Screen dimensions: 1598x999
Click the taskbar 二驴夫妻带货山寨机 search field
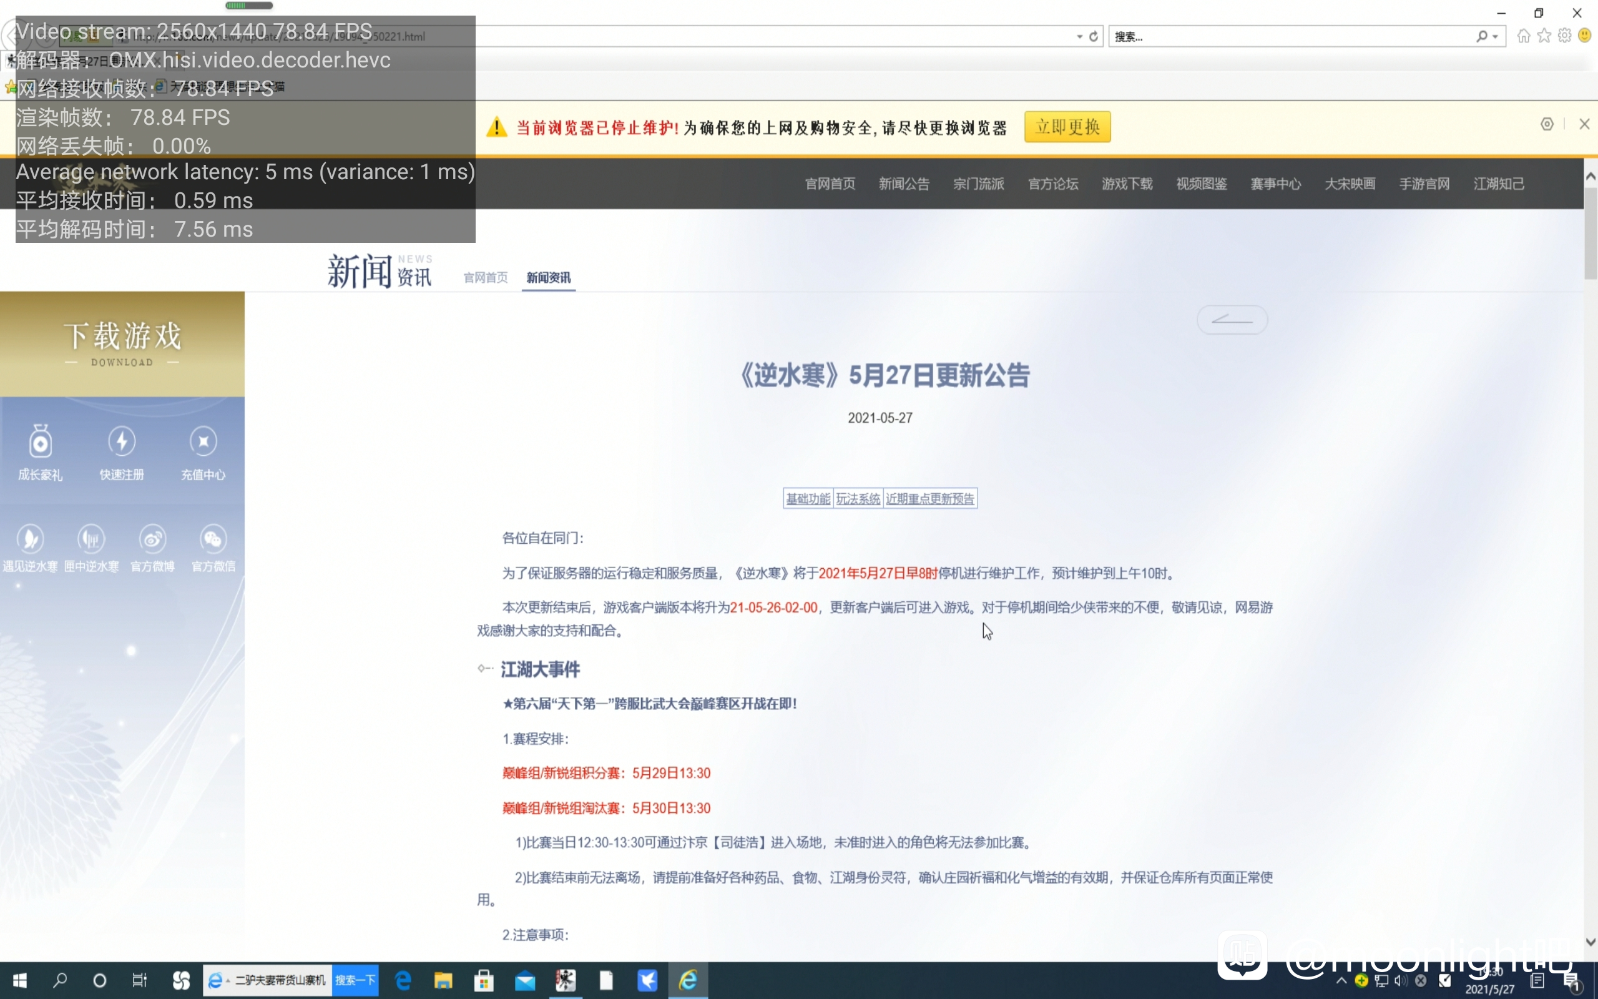tap(268, 980)
